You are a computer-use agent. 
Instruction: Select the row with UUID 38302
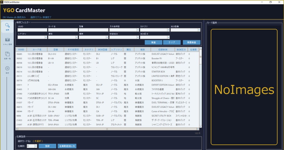point(107,58)
